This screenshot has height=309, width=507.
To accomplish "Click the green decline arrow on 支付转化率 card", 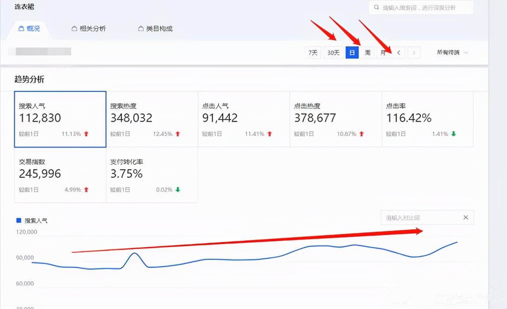I will (x=178, y=189).
